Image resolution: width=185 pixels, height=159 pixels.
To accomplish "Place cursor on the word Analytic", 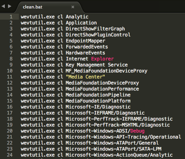I will [77, 17].
